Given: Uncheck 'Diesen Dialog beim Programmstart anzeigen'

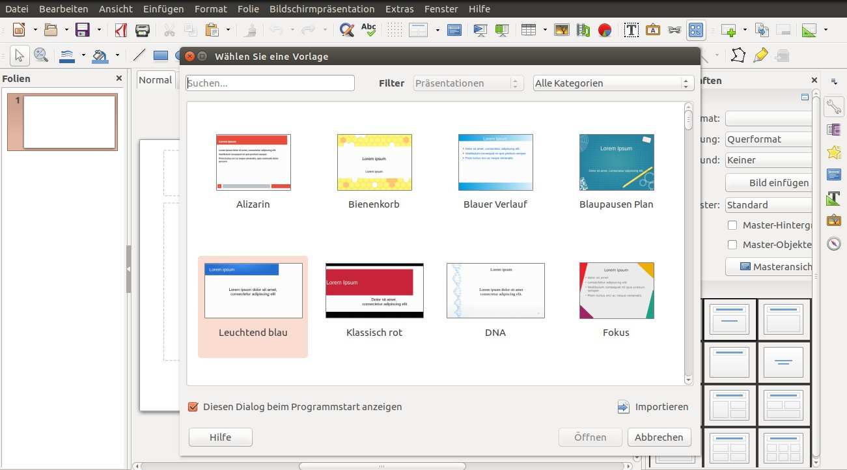Looking at the screenshot, I should click(193, 407).
